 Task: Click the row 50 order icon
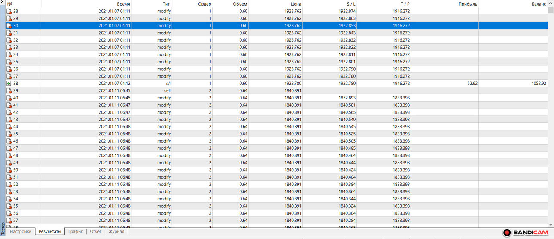click(9, 170)
